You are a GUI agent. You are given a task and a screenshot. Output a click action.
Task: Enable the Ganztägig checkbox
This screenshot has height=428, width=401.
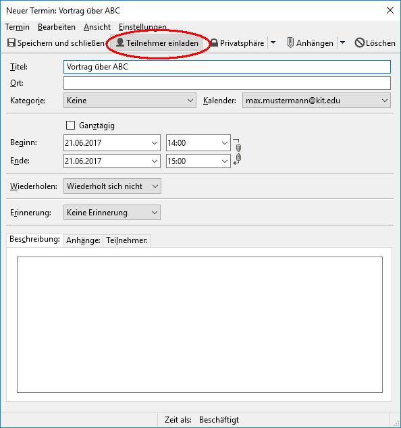70,126
